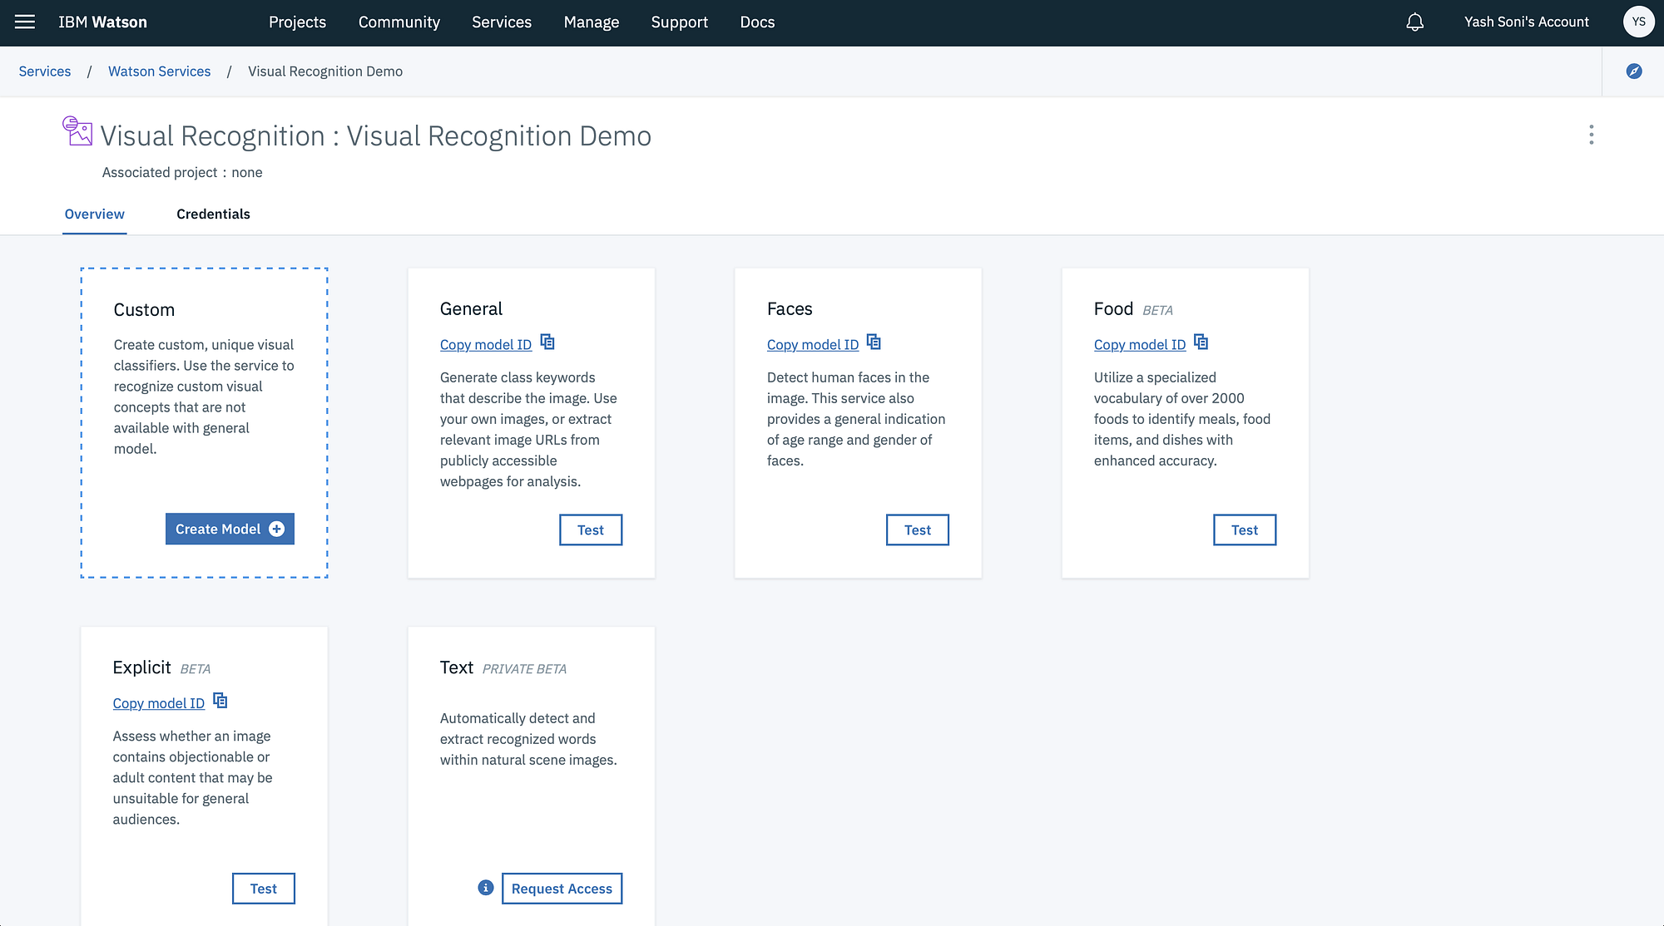Viewport: 1664px width, 926px height.
Task: Open the Services menu in top bar
Action: tap(502, 22)
